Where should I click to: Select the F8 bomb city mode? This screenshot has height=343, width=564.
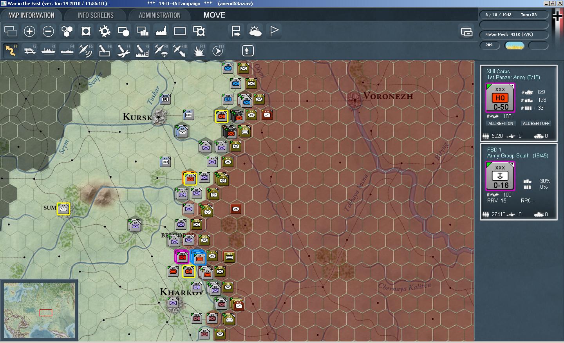(142, 51)
